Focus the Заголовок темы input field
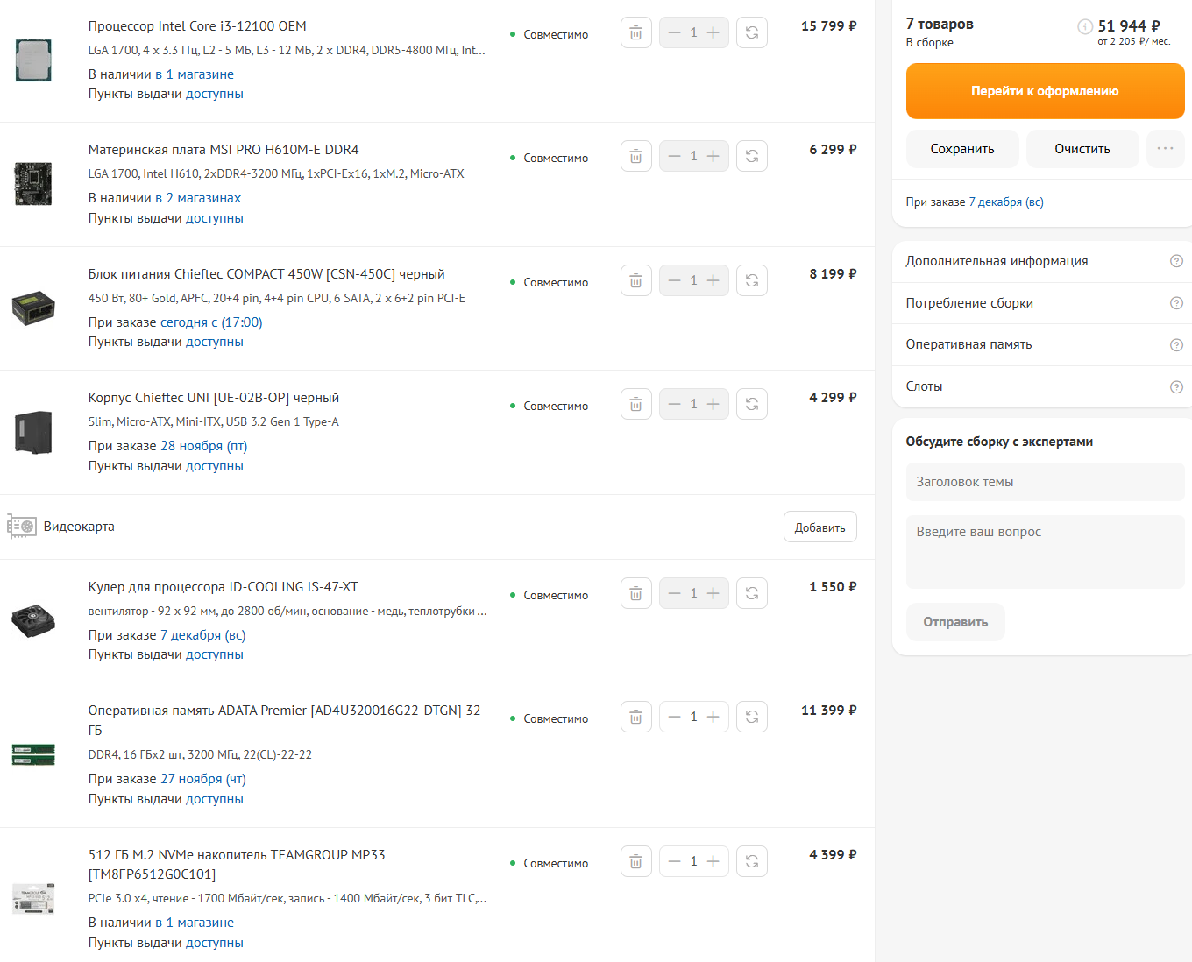This screenshot has width=1192, height=962. click(1045, 482)
